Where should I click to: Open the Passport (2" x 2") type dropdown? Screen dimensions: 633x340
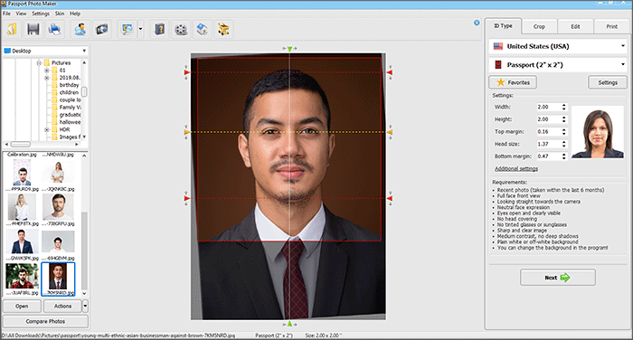(x=558, y=64)
